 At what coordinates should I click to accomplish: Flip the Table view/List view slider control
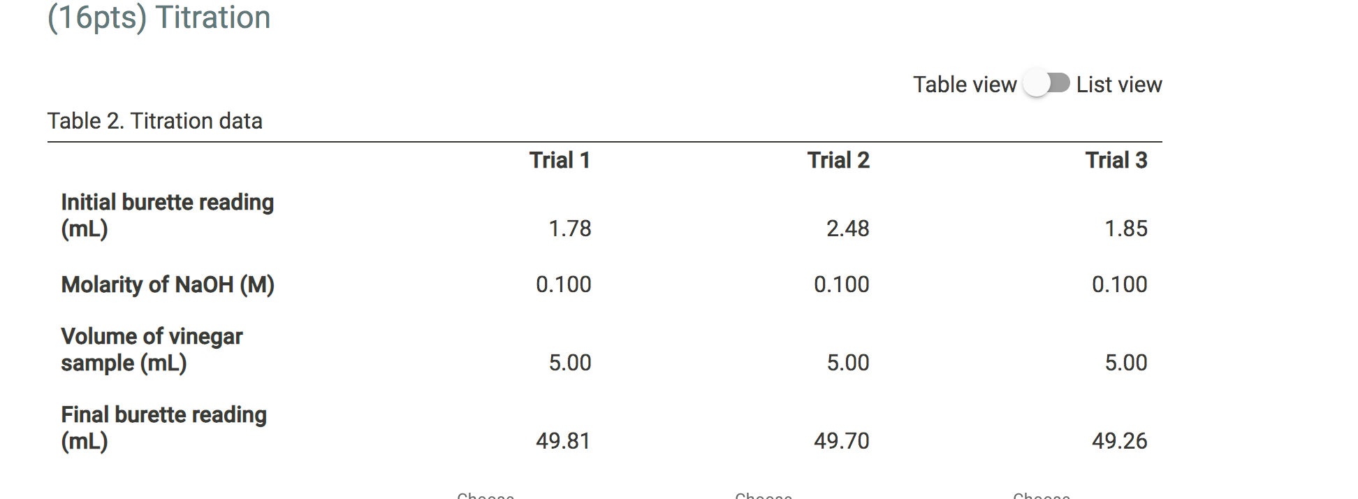tap(1046, 83)
